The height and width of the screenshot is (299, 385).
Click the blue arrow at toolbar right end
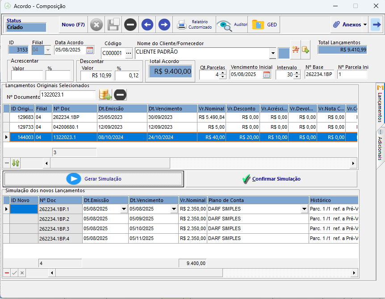click(x=377, y=25)
